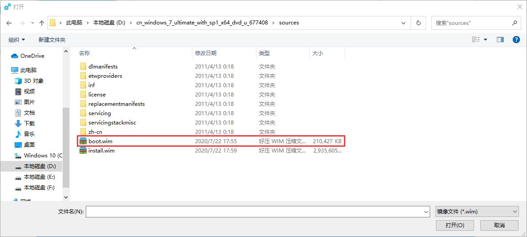The height and width of the screenshot is (237, 527).
Task: Click the 取消 button
Action: [499, 225]
